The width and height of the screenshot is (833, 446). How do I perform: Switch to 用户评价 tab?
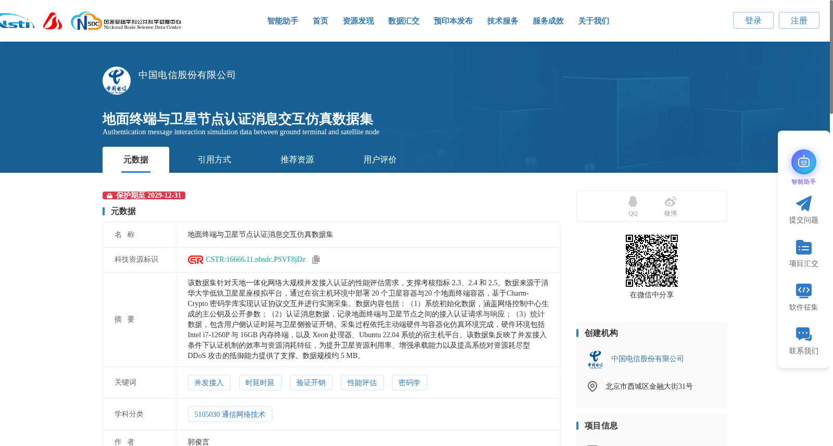[380, 160]
